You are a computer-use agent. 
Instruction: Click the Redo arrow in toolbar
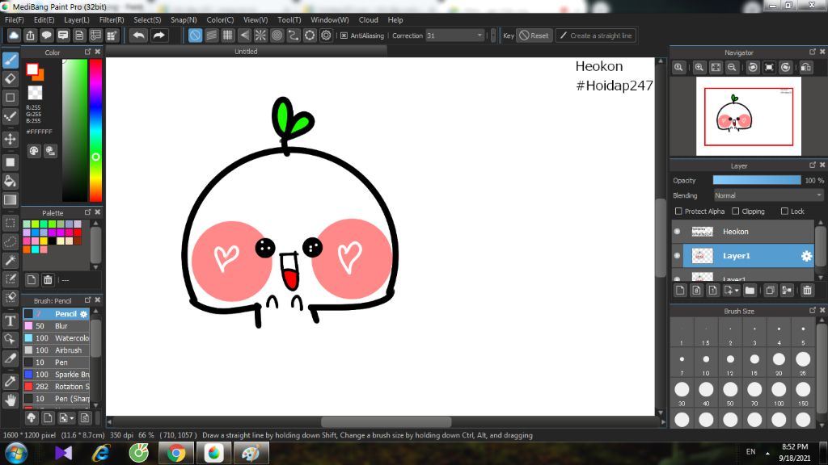tap(158, 36)
